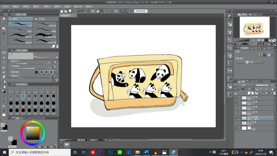Screen dimensions: 277x156
Task: Toggle visibility eye of topmost layer
Action: pyautogui.click(x=236, y=98)
